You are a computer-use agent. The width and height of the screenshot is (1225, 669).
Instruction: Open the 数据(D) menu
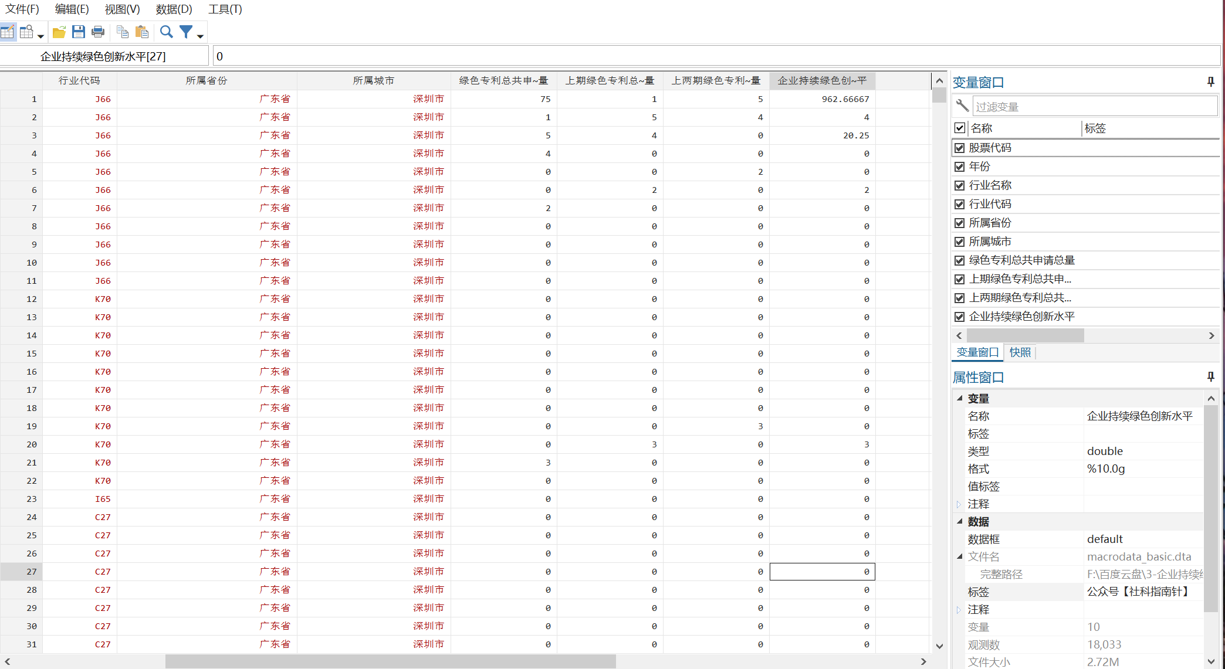(x=174, y=9)
